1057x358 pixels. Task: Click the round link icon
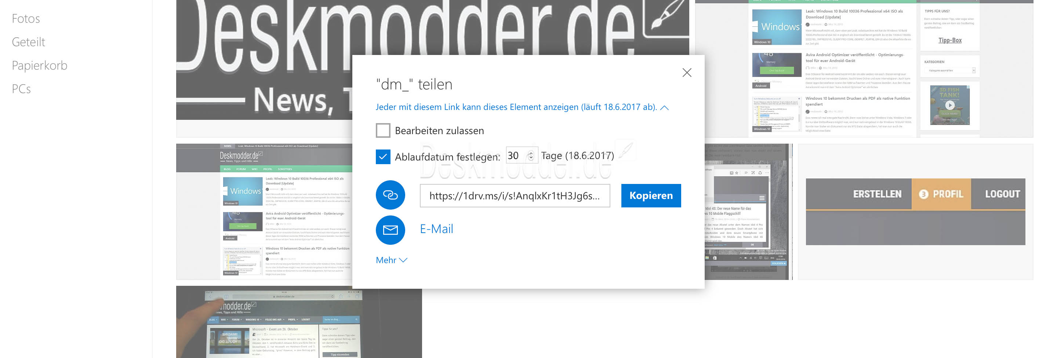click(390, 195)
